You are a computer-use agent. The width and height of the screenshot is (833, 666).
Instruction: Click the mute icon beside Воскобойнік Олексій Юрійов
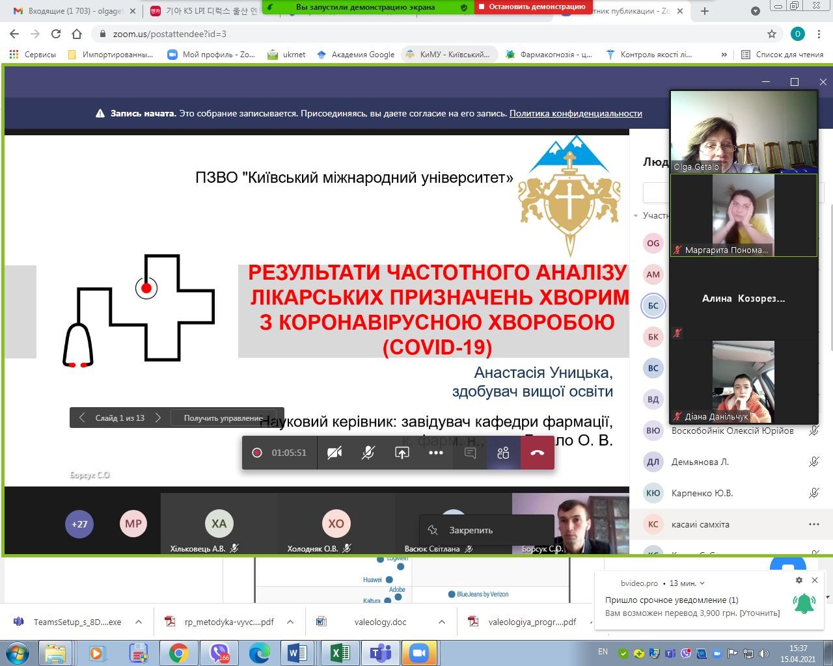pyautogui.click(x=814, y=431)
